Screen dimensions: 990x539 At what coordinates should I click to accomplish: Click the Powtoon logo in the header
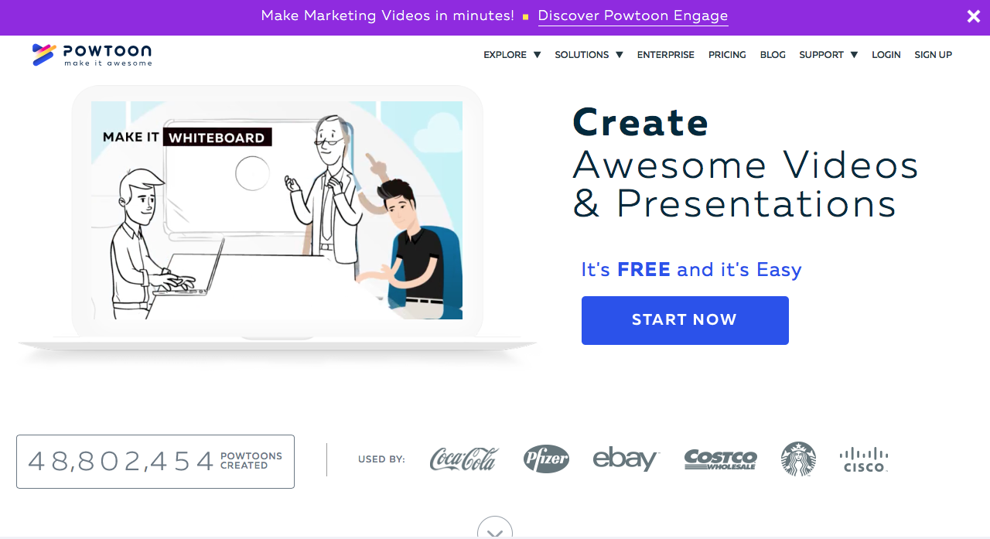click(92, 55)
